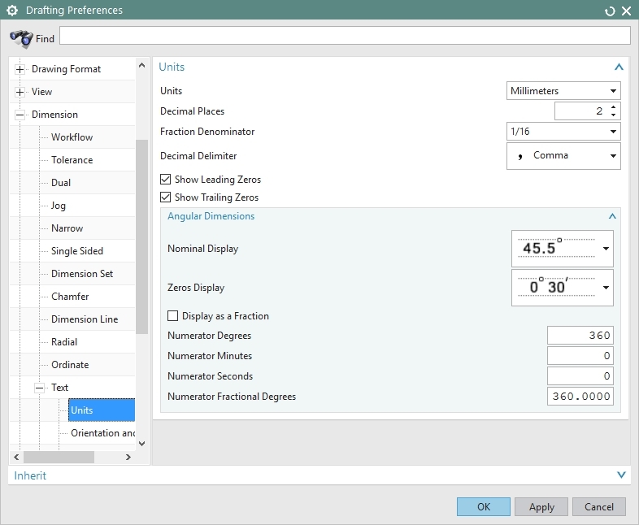Click the Numerator Seconds field
The image size is (639, 525).
pyautogui.click(x=580, y=376)
